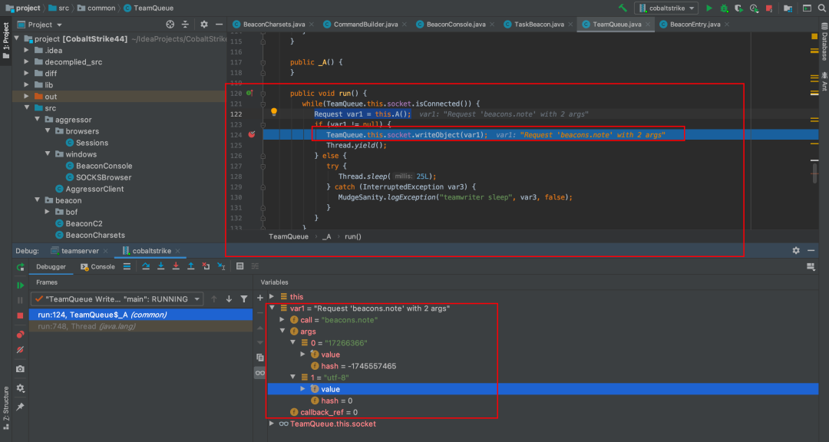The image size is (829, 442).
Task: Click the editor vertical scrollbar
Action: click(815, 173)
